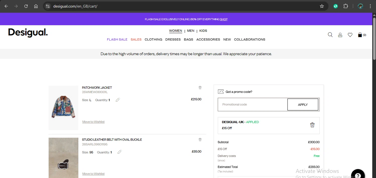Open the account user icon
Image resolution: width=376 pixels, height=178 pixels.
[340, 35]
